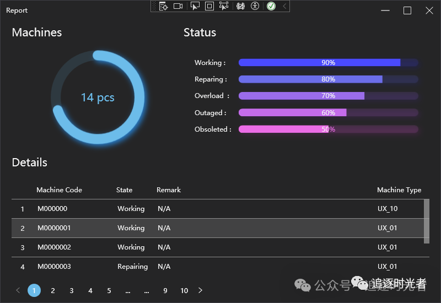Click the Machines heading
The image size is (441, 303).
click(x=37, y=33)
